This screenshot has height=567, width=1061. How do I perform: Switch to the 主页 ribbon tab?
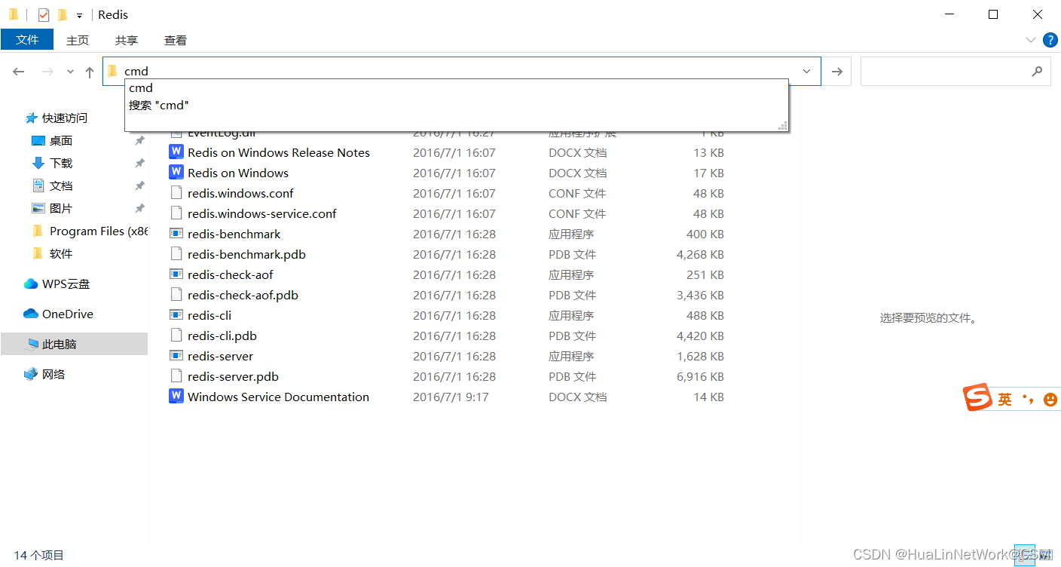coord(78,41)
